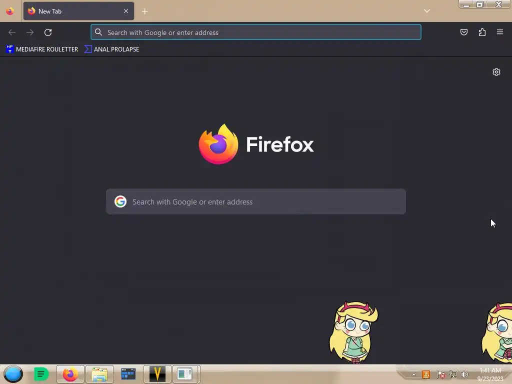Image resolution: width=512 pixels, height=384 pixels.
Task: Open the Extensions puzzle icon
Action: [x=482, y=32]
